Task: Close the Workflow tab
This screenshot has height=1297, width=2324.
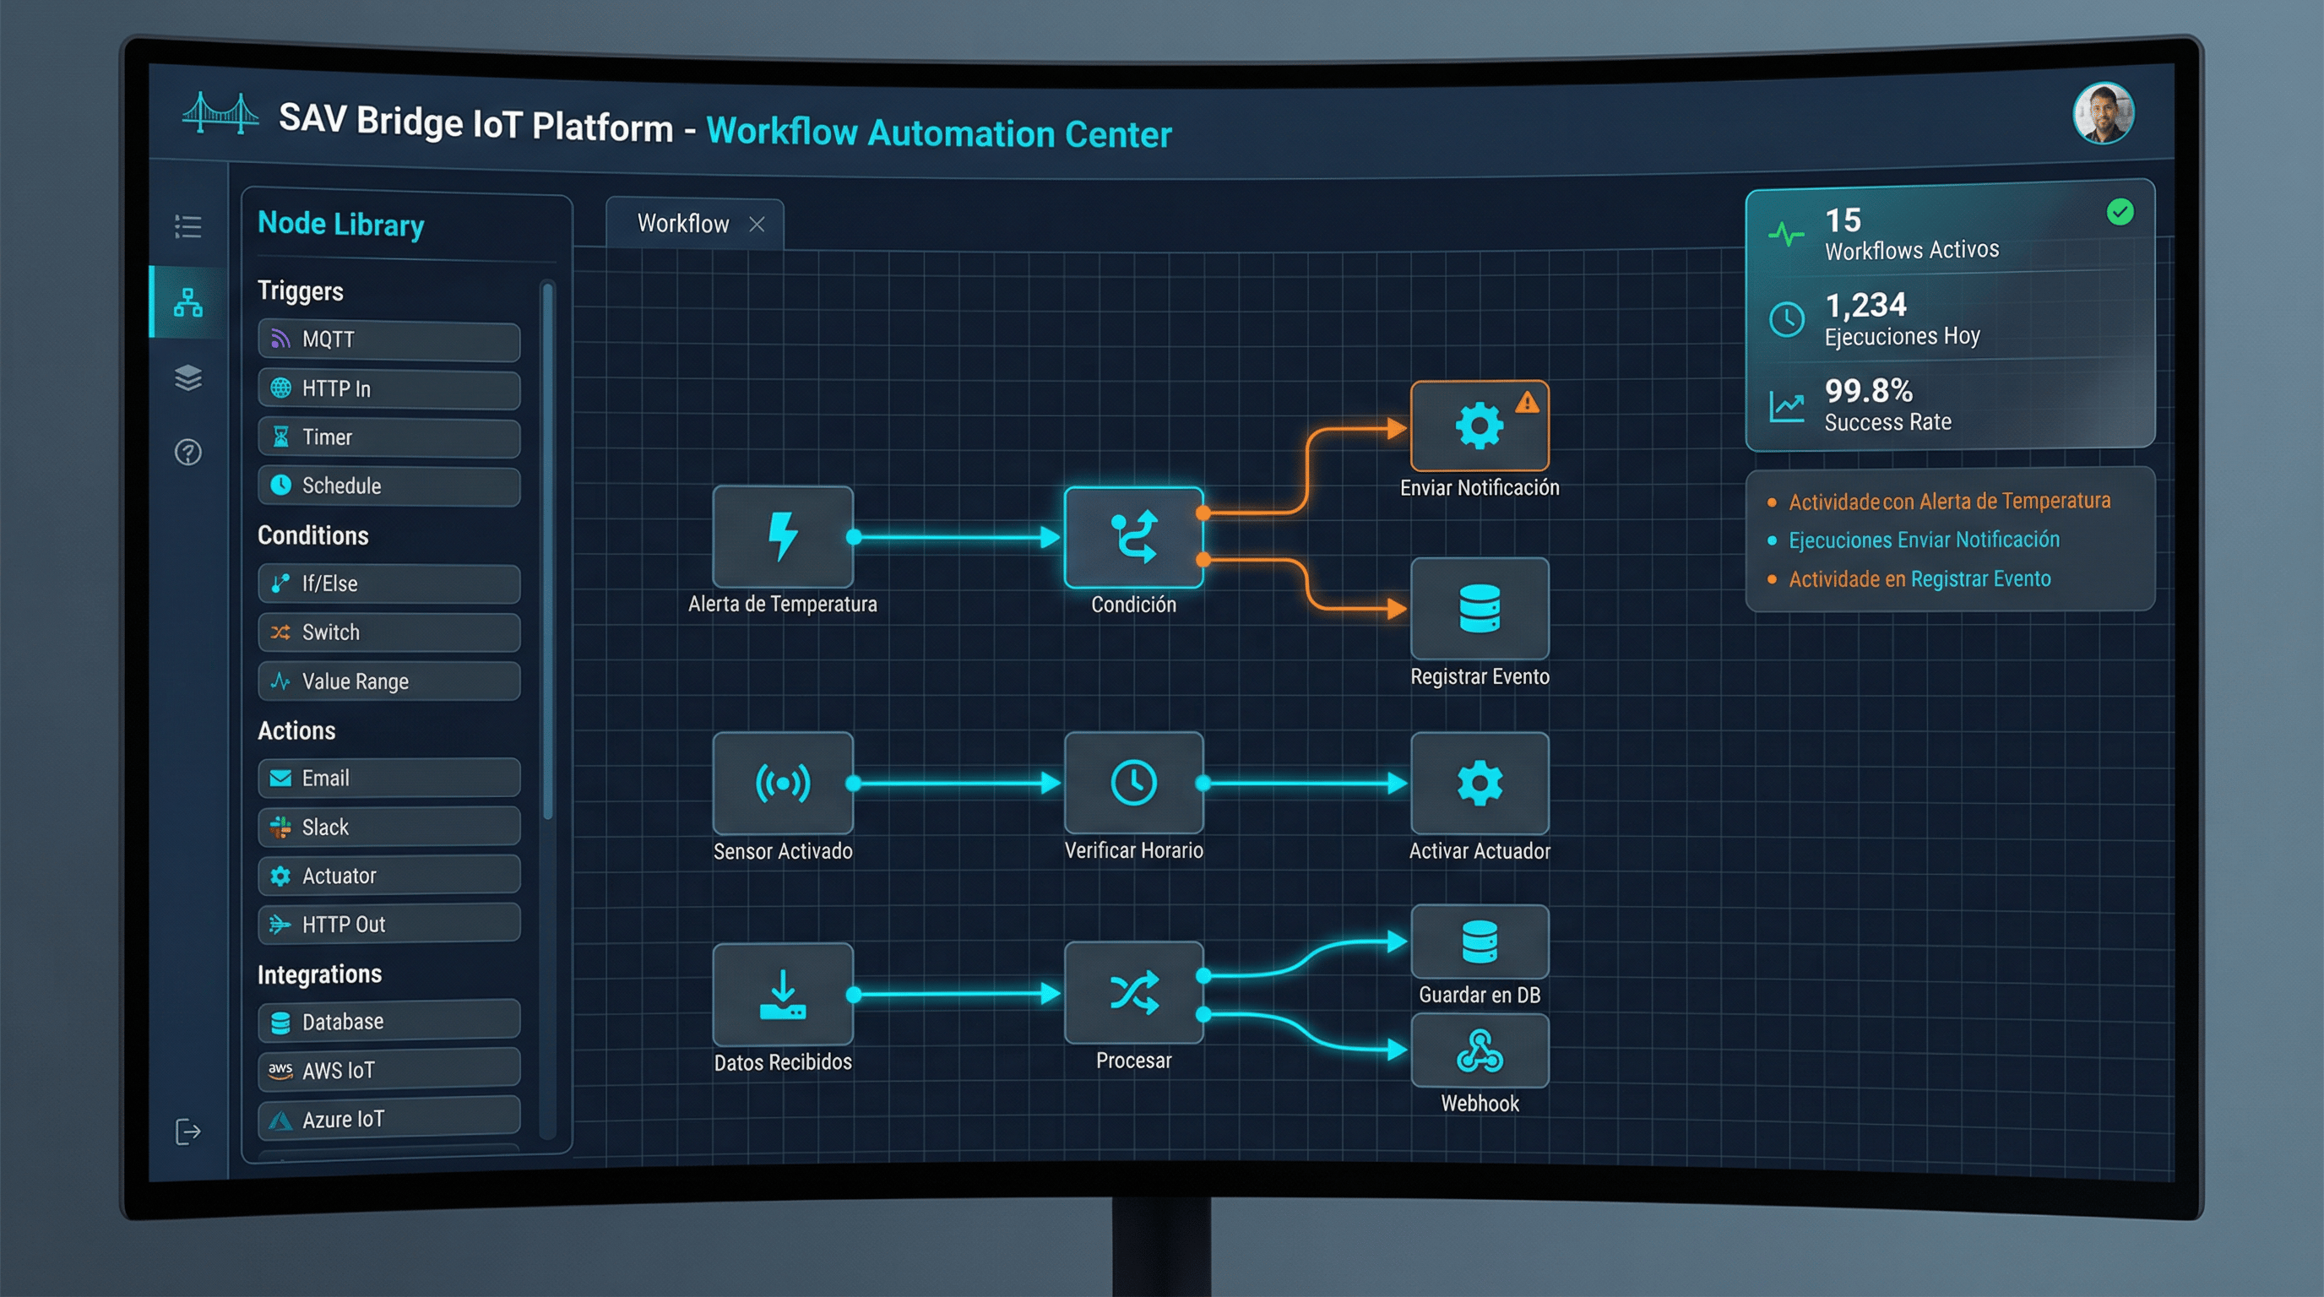Action: click(757, 224)
